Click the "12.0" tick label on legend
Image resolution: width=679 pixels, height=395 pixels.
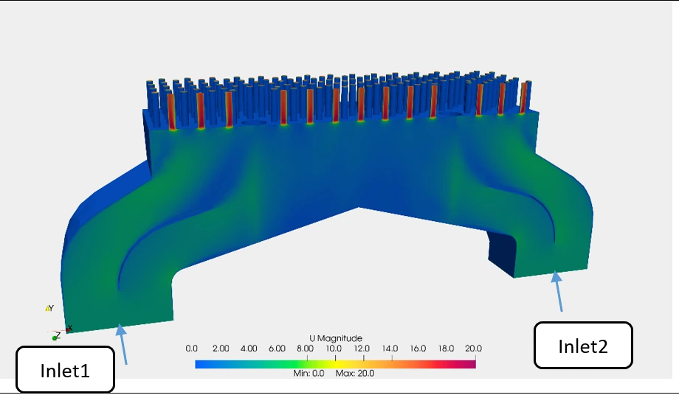click(x=362, y=349)
